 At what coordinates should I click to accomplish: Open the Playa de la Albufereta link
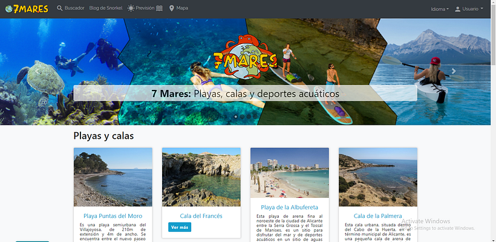(290, 207)
